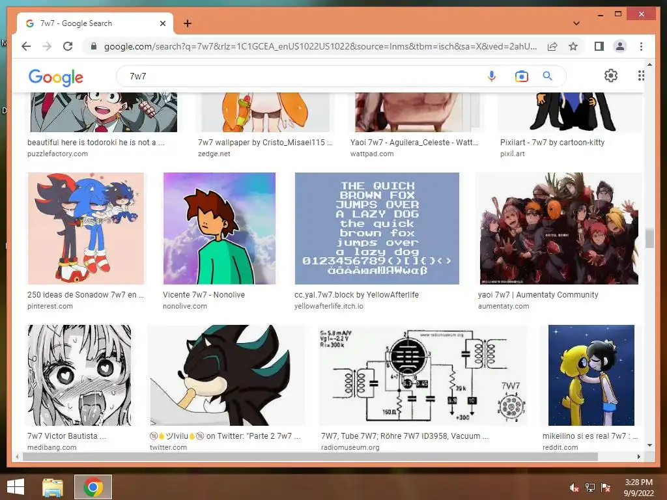Close the 7w7 Google Search tab
Viewport: 667px width, 500px height.
tap(162, 23)
